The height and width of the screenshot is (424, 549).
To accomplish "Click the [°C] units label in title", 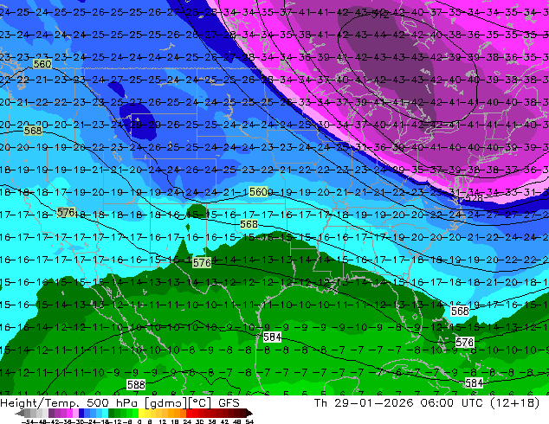I will [x=200, y=403].
